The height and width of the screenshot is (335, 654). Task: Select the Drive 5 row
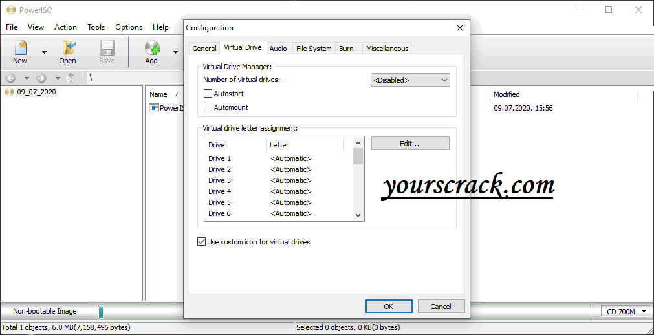tap(278, 202)
